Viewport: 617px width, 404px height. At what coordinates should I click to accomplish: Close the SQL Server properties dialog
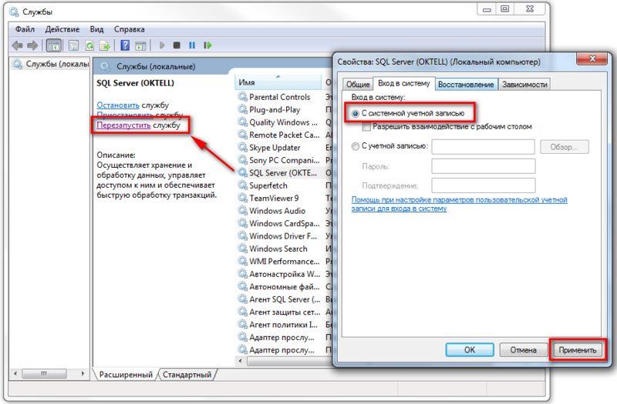point(592,59)
